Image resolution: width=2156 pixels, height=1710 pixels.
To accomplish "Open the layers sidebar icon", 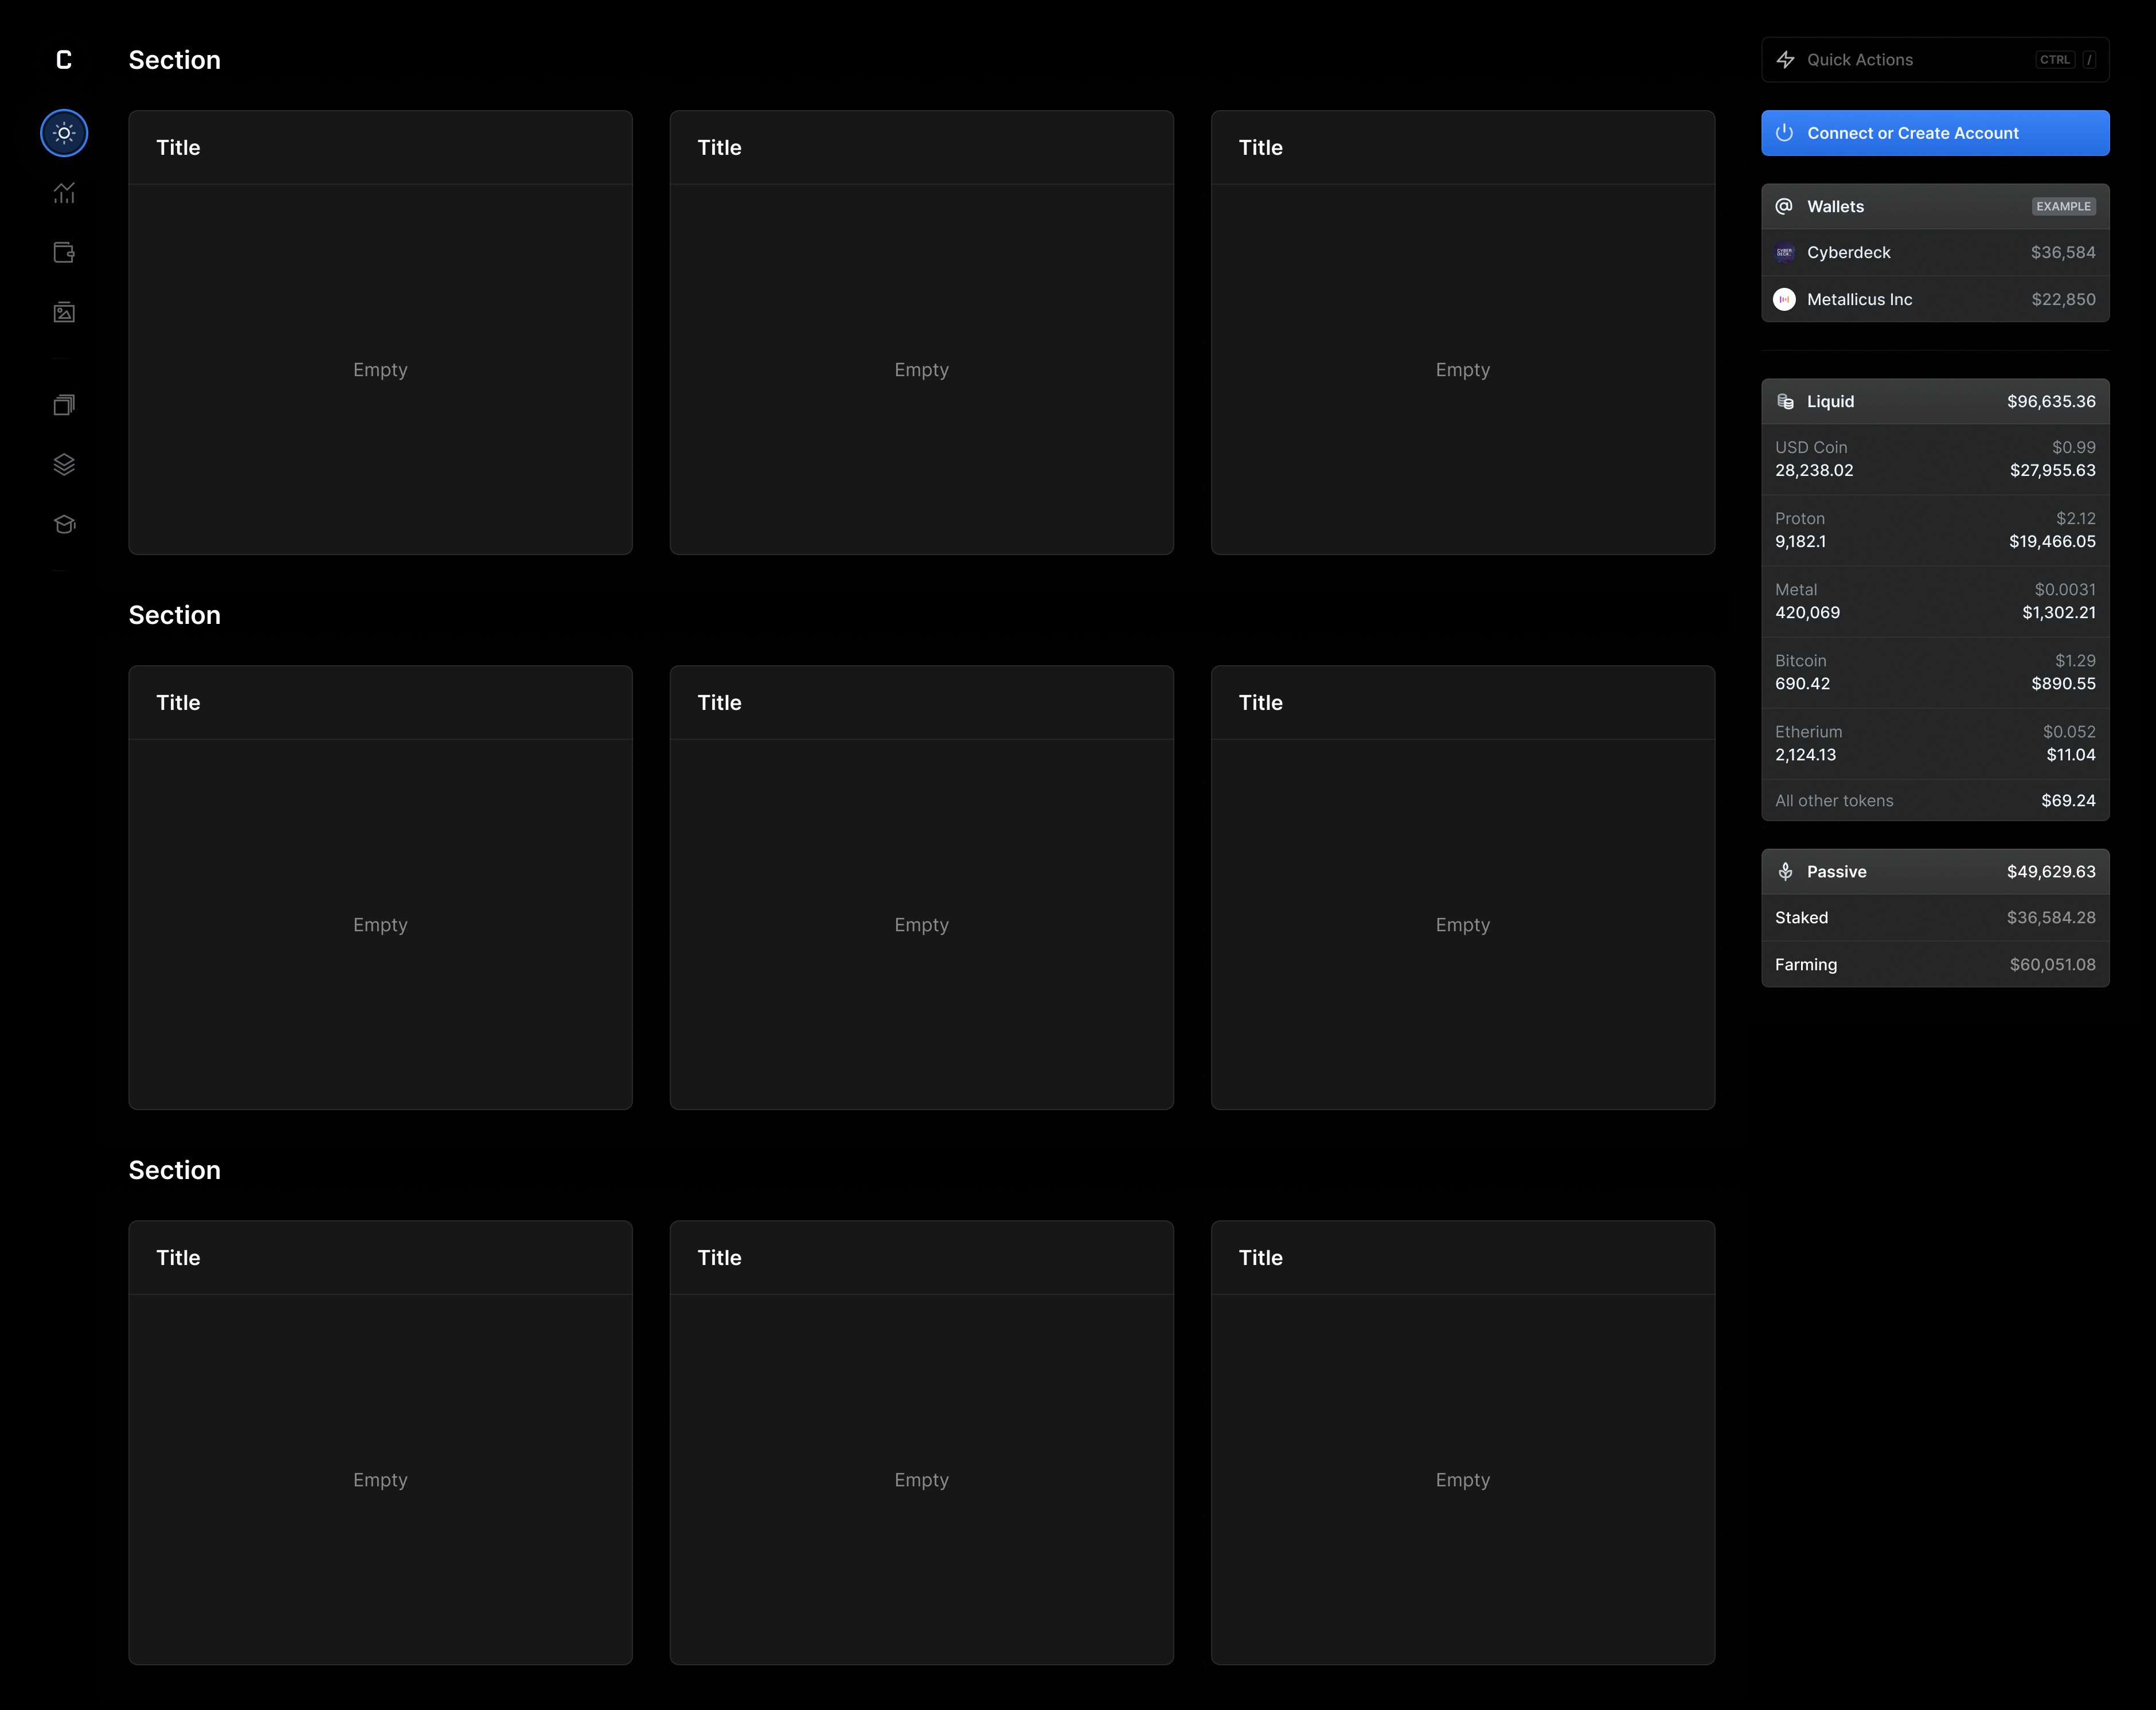I will (x=64, y=464).
